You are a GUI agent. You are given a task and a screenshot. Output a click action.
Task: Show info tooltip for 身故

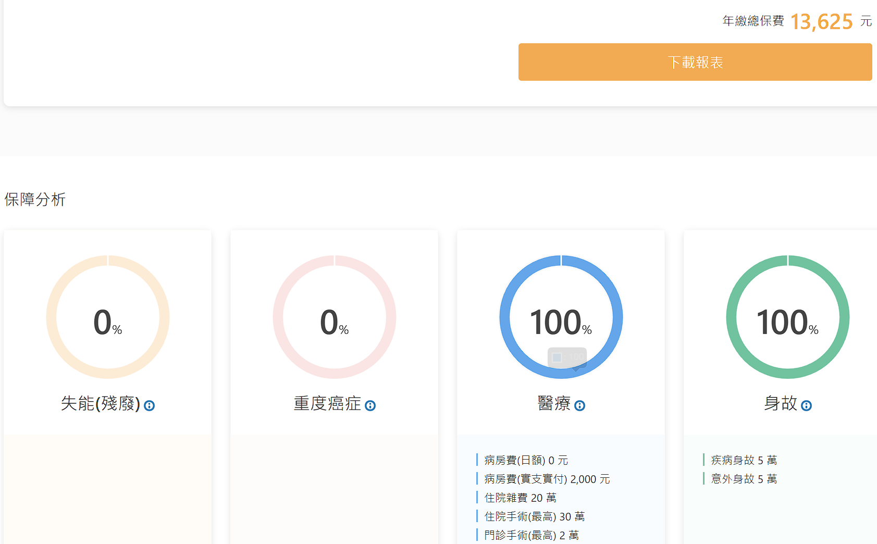pos(806,405)
